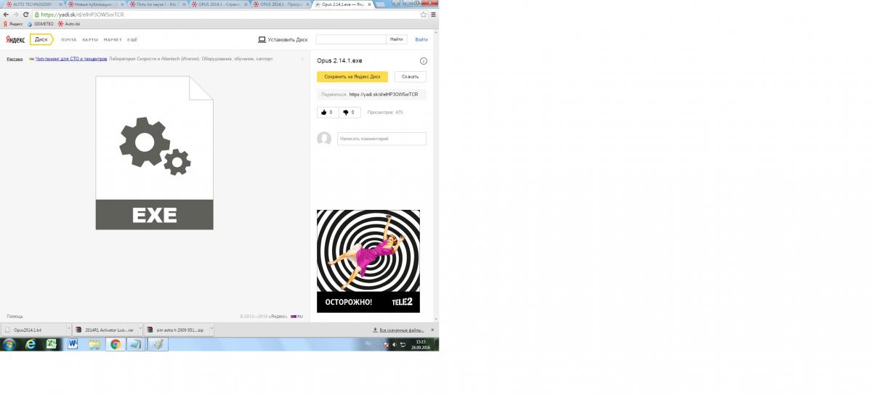Click the Скачать download button
This screenshot has width=872, height=395.
(411, 76)
